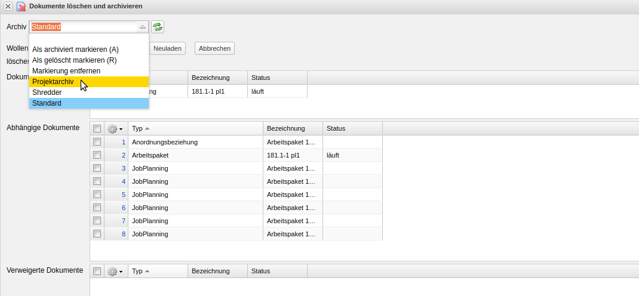639x296 pixels.
Task: Pick Markierung entfernen from the list
Action: [x=66, y=71]
